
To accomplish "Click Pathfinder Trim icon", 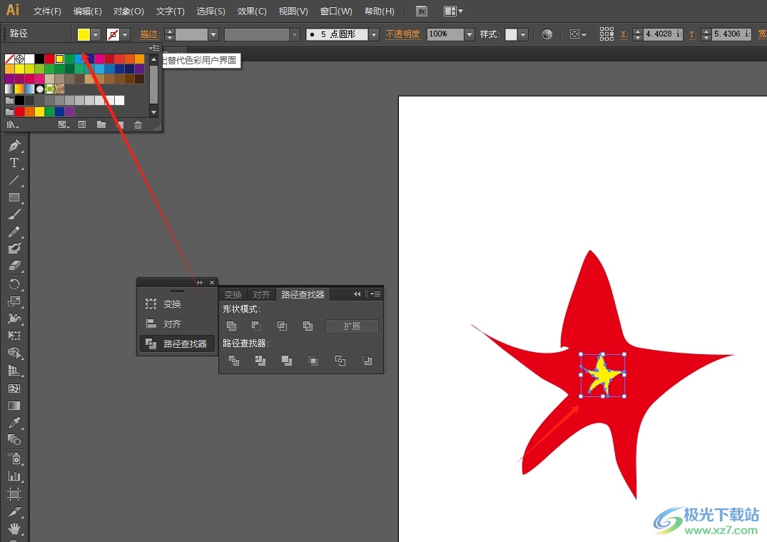I will (x=260, y=361).
